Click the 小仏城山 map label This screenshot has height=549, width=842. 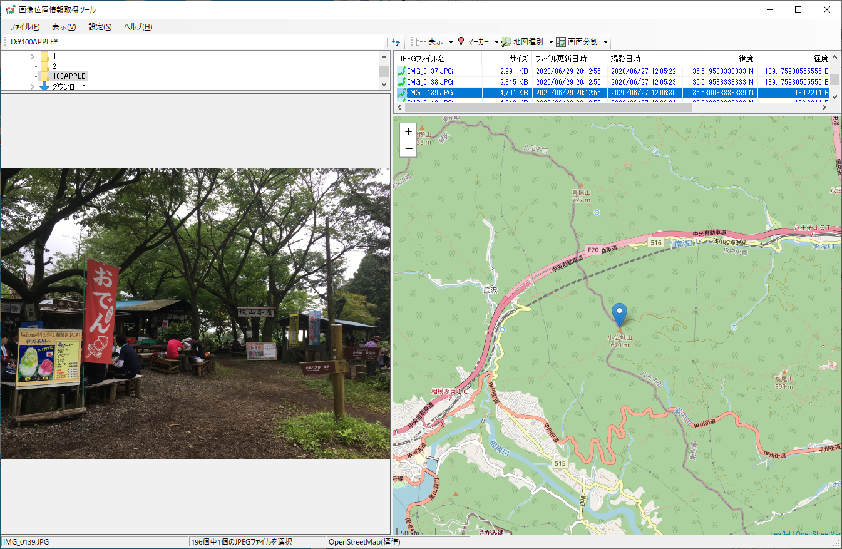click(620, 337)
